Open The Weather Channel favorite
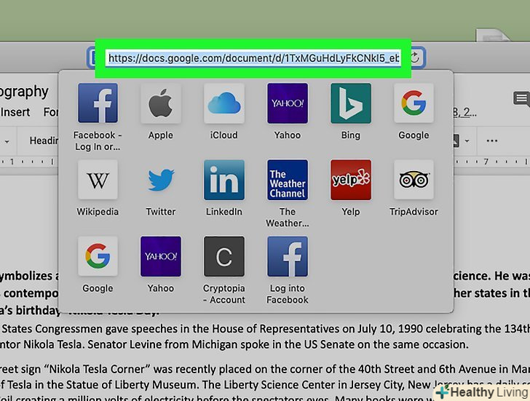The height and width of the screenshot is (401, 530). click(288, 180)
